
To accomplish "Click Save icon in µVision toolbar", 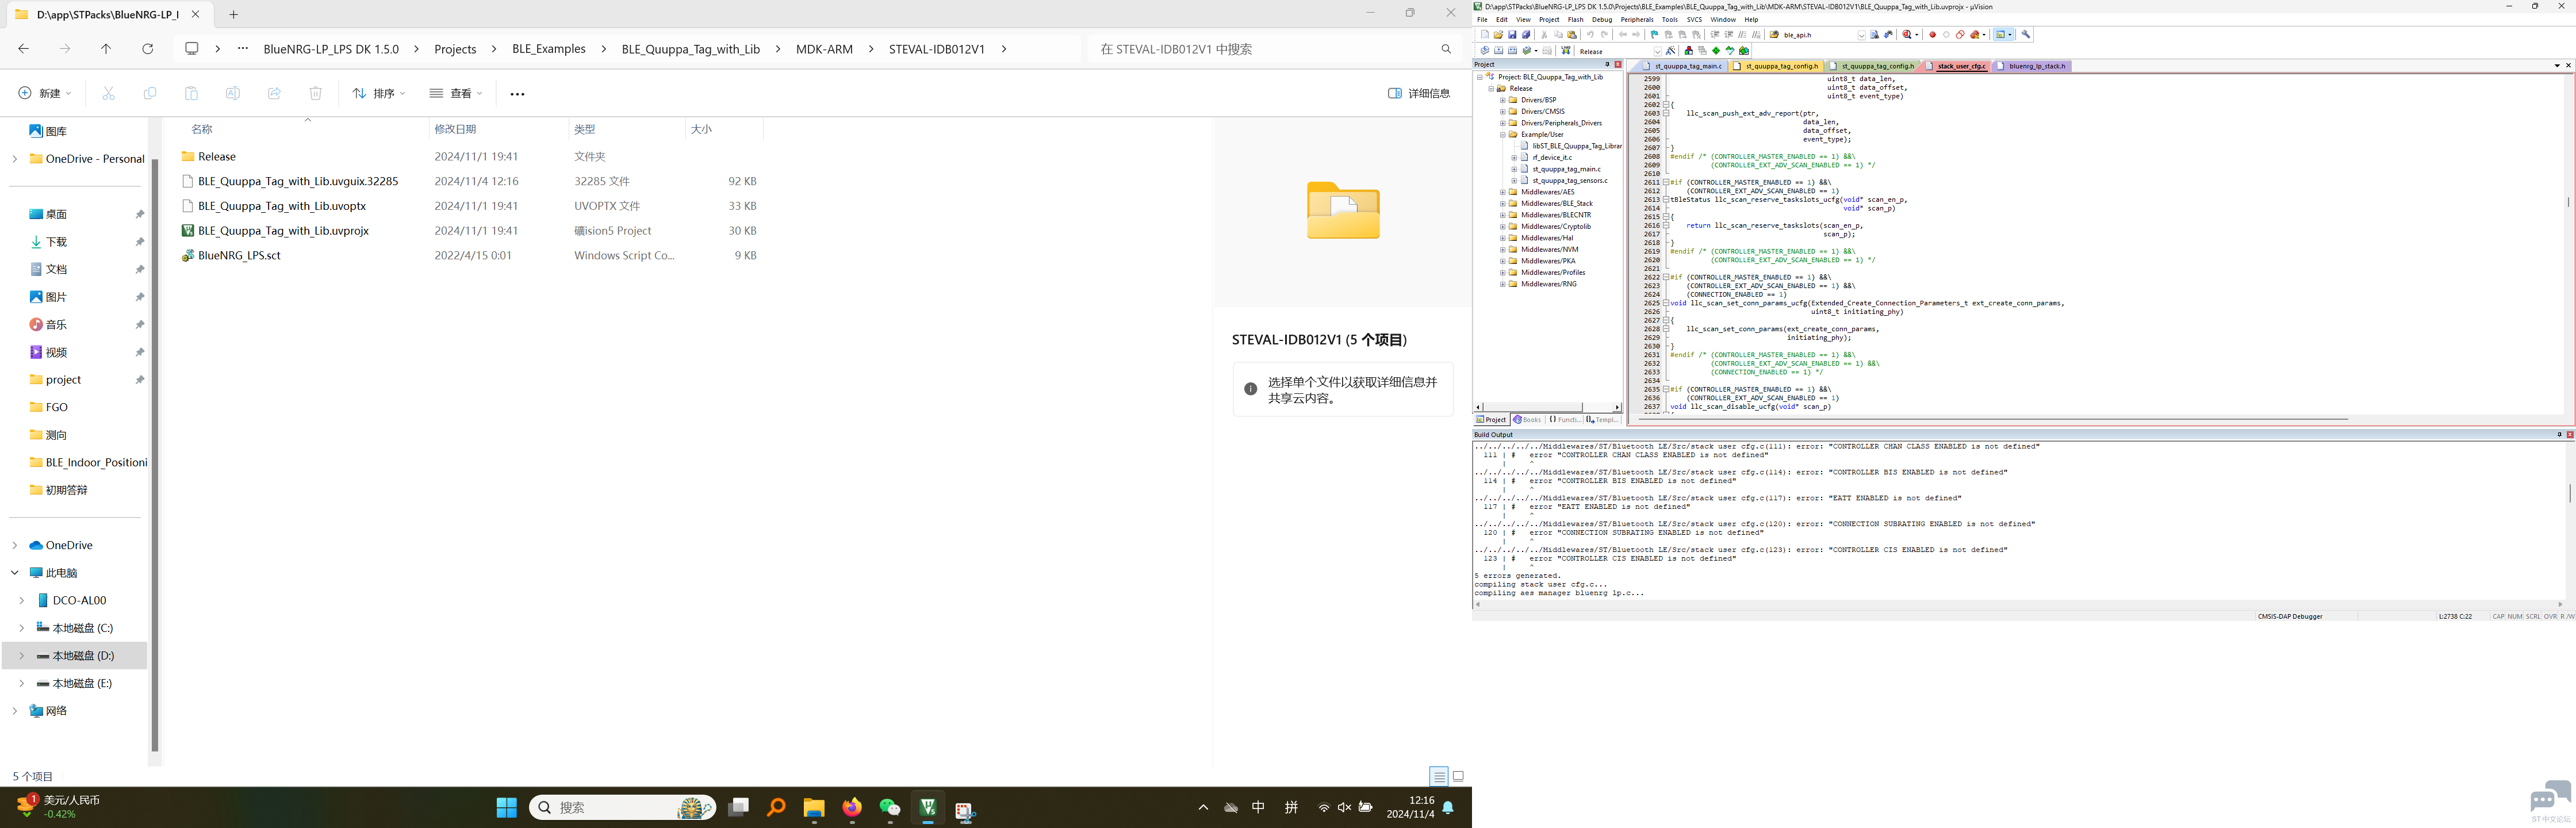I will pos(1512,35).
